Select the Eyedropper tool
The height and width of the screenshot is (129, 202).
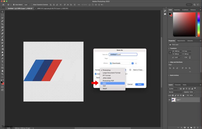pos(2,30)
